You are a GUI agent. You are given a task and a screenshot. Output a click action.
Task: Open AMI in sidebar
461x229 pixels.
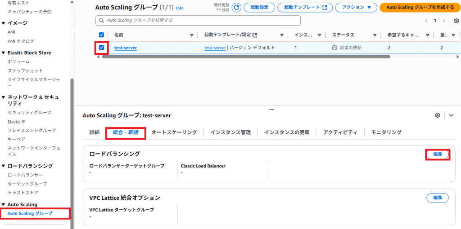[x=11, y=32]
